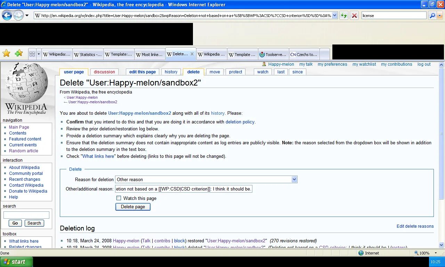The width and height of the screenshot is (445, 267).
Task: Open the 'User:Happy-melon' breadcrumb link
Action: point(82,98)
